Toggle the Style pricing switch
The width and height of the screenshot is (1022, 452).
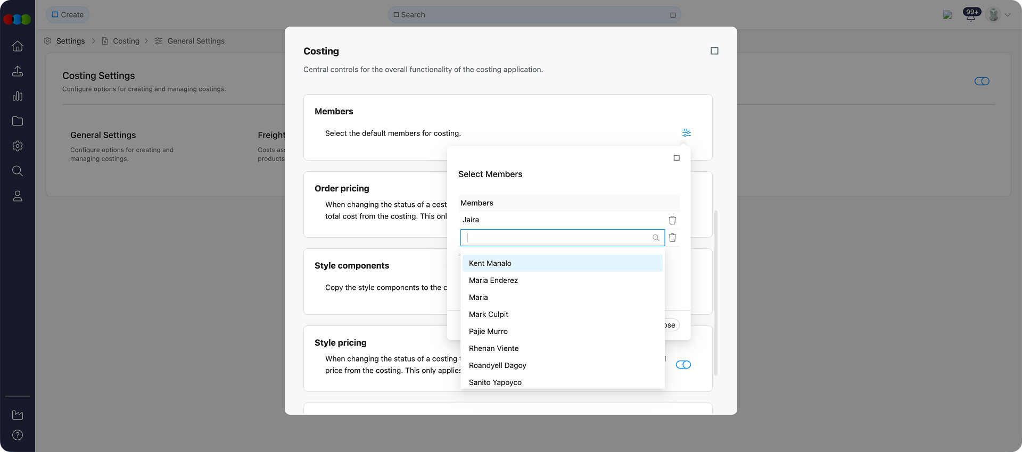pyautogui.click(x=683, y=365)
